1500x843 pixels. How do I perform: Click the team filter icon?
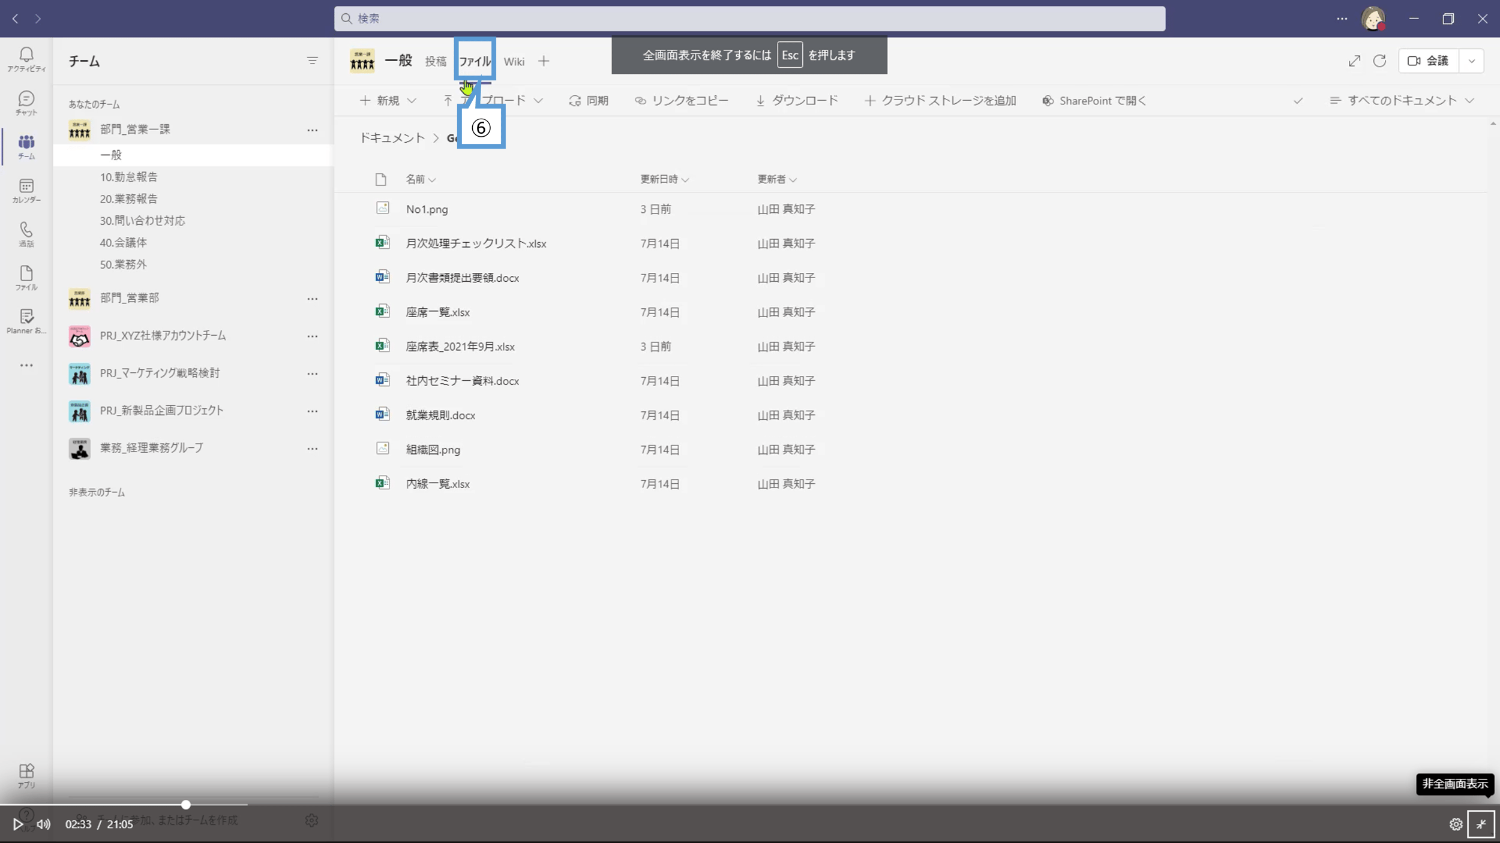[312, 61]
